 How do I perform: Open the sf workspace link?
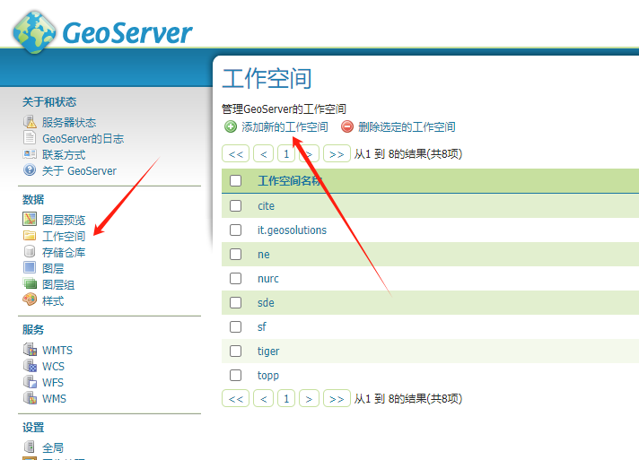tap(262, 327)
